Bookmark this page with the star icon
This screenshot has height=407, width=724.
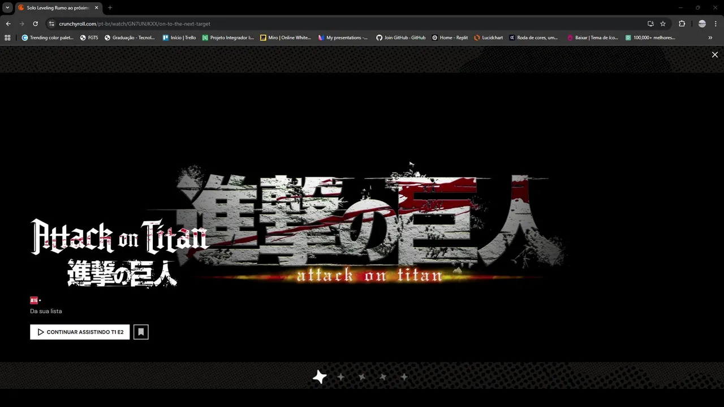click(x=663, y=24)
